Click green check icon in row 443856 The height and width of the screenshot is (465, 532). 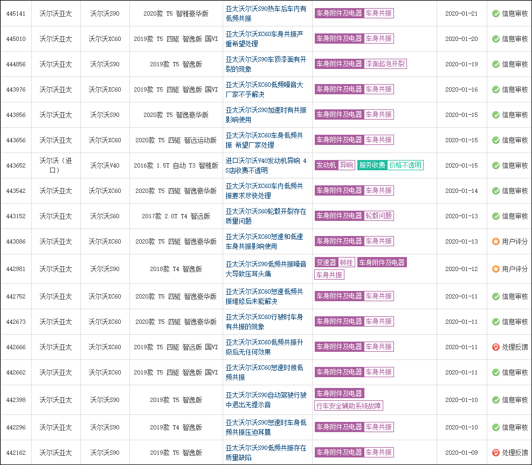click(x=496, y=115)
